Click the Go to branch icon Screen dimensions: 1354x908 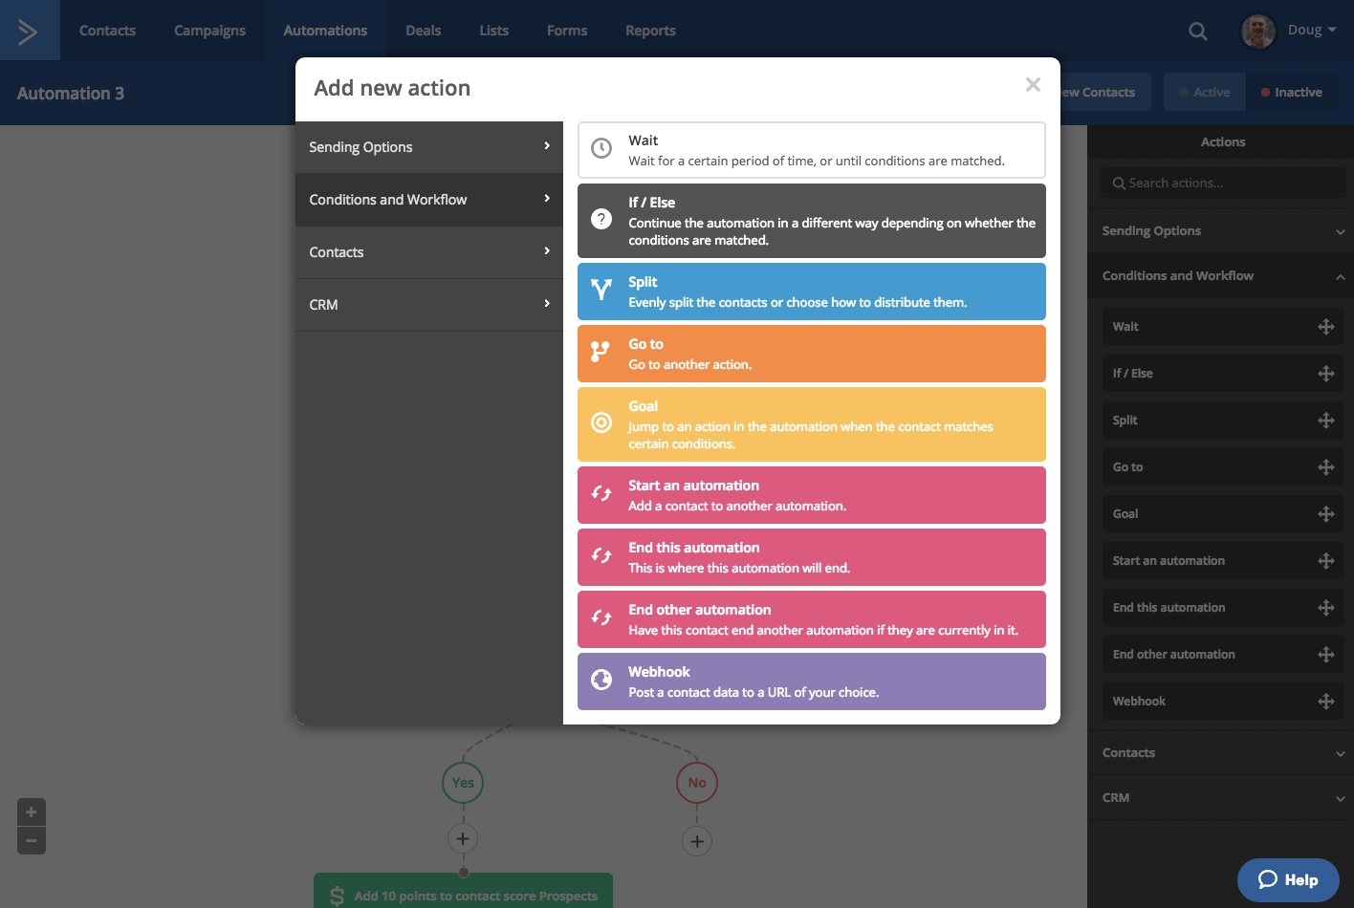(x=601, y=352)
